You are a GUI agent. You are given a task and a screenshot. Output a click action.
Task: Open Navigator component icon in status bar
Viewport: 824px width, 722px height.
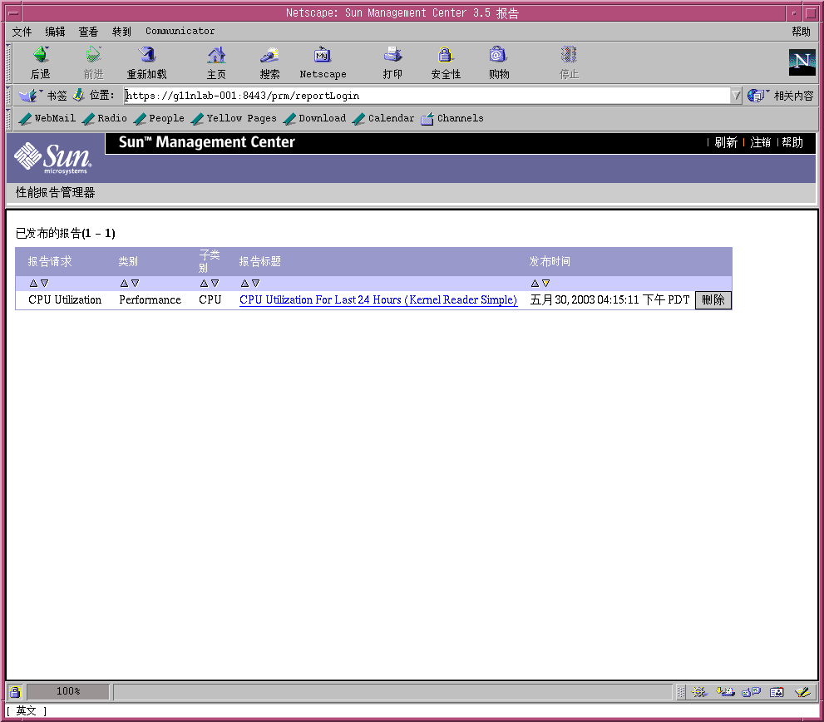tap(699, 692)
